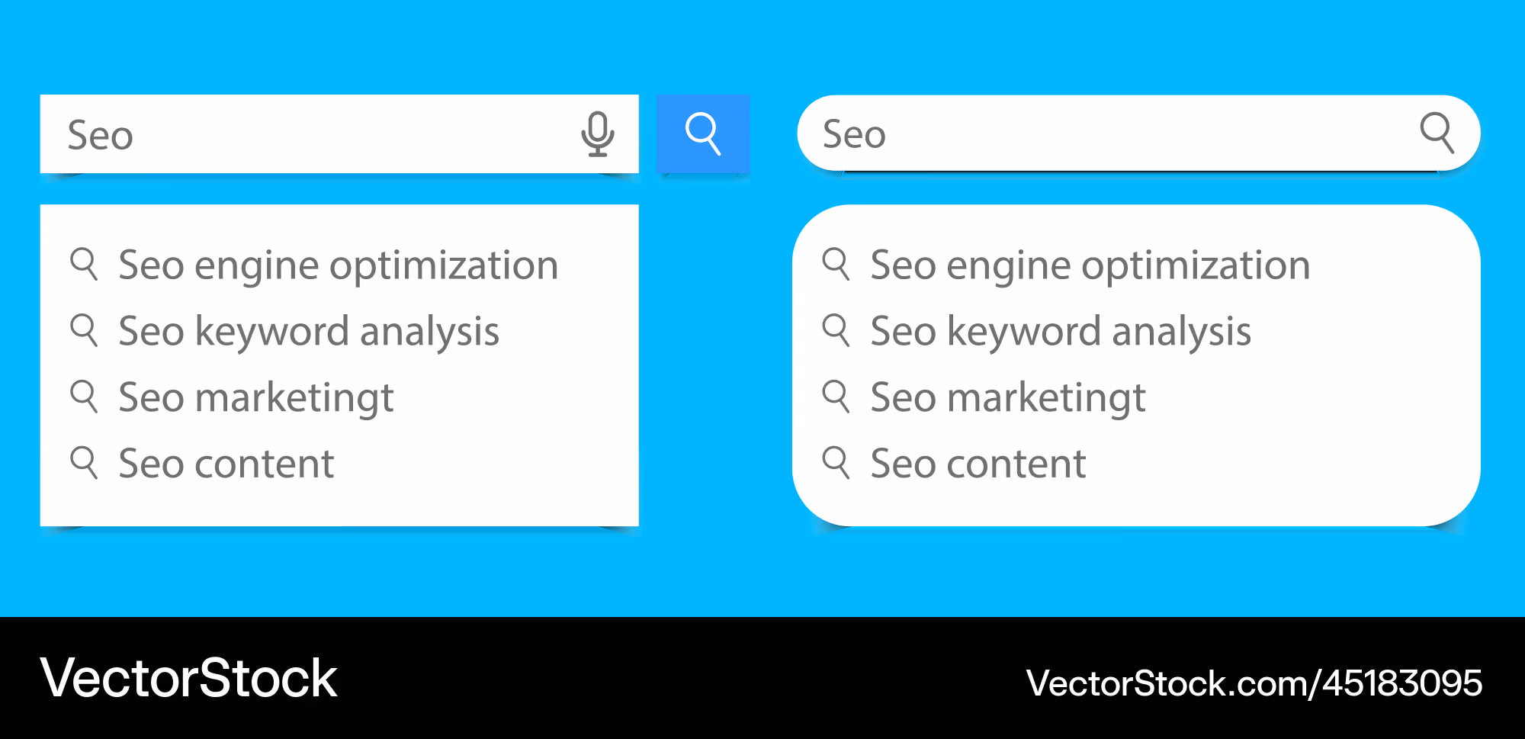Choose 'Seo content' from left suggestion list
This screenshot has height=739, width=1525.
click(x=226, y=464)
